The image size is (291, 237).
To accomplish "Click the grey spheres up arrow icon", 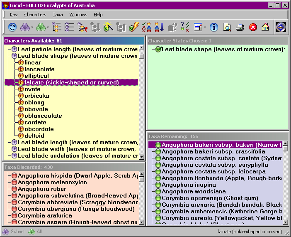I will point(121,27).
